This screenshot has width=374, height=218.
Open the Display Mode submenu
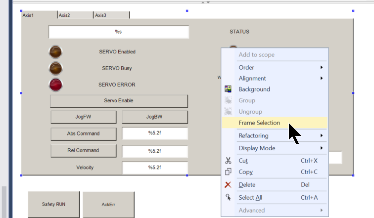[x=275, y=148]
